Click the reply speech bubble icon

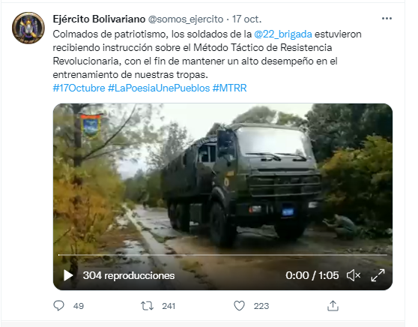tap(58, 306)
